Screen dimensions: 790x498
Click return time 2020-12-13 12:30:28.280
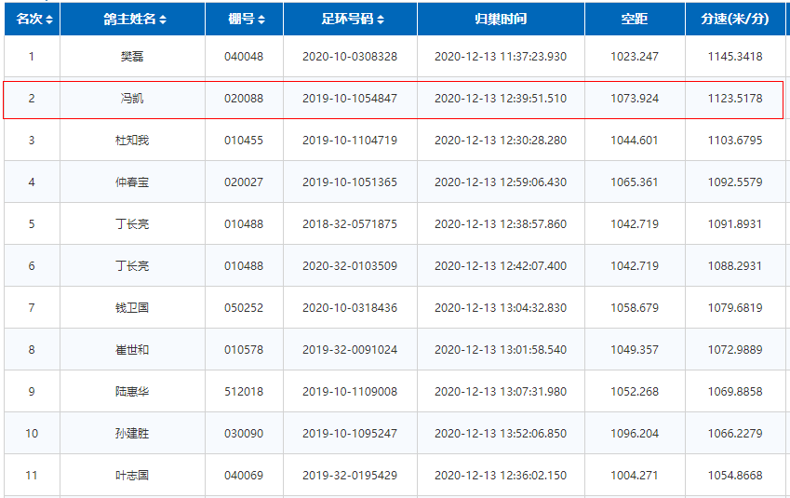(501, 141)
